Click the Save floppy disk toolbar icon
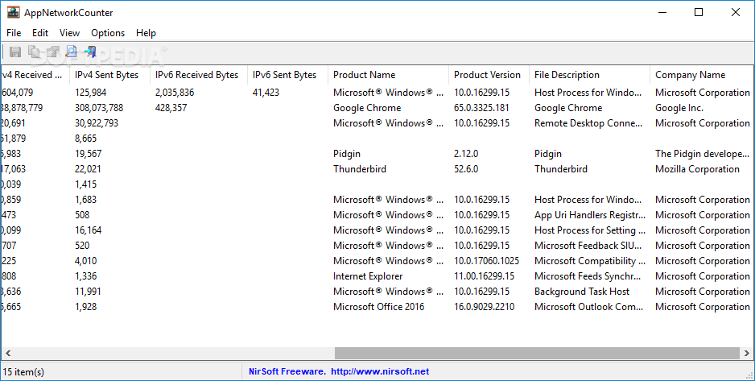Image resolution: width=755 pixels, height=381 pixels. coord(15,52)
